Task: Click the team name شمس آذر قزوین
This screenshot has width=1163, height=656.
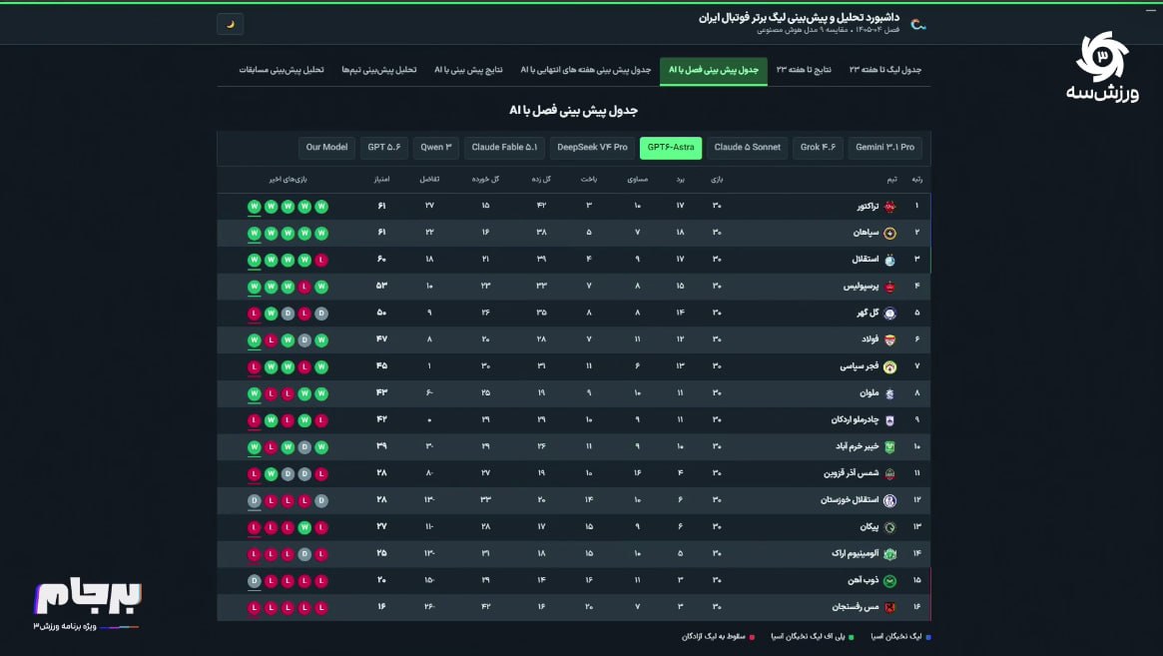Action: tap(851, 473)
